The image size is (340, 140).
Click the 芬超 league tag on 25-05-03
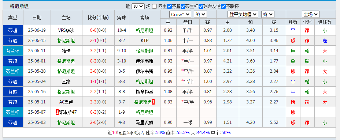coord(13,123)
